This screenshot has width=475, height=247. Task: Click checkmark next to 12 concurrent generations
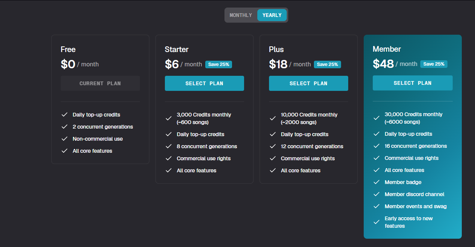pos(273,146)
